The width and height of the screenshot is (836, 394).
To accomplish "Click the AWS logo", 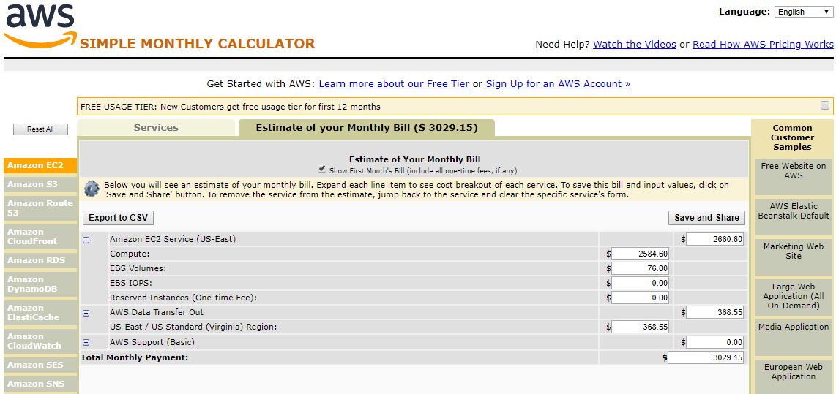I will click(40, 26).
